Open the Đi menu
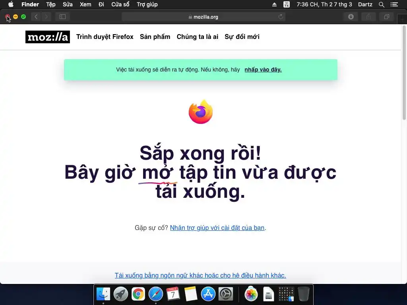Image resolution: width=407 pixels, height=305 pixels. [101, 4]
